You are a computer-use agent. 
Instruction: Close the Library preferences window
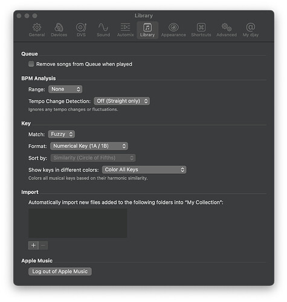point(19,16)
